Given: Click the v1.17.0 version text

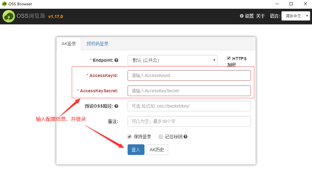Looking at the screenshot, I should (x=56, y=17).
